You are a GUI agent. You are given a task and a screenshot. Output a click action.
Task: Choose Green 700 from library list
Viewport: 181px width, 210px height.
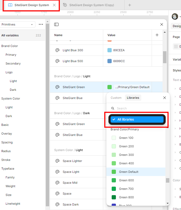click(136, 189)
